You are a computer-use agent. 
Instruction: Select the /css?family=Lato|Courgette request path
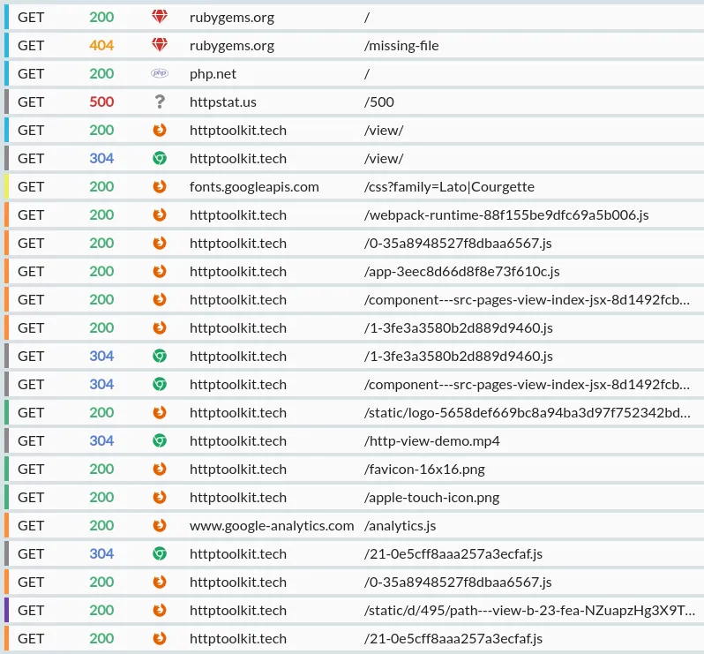point(449,186)
